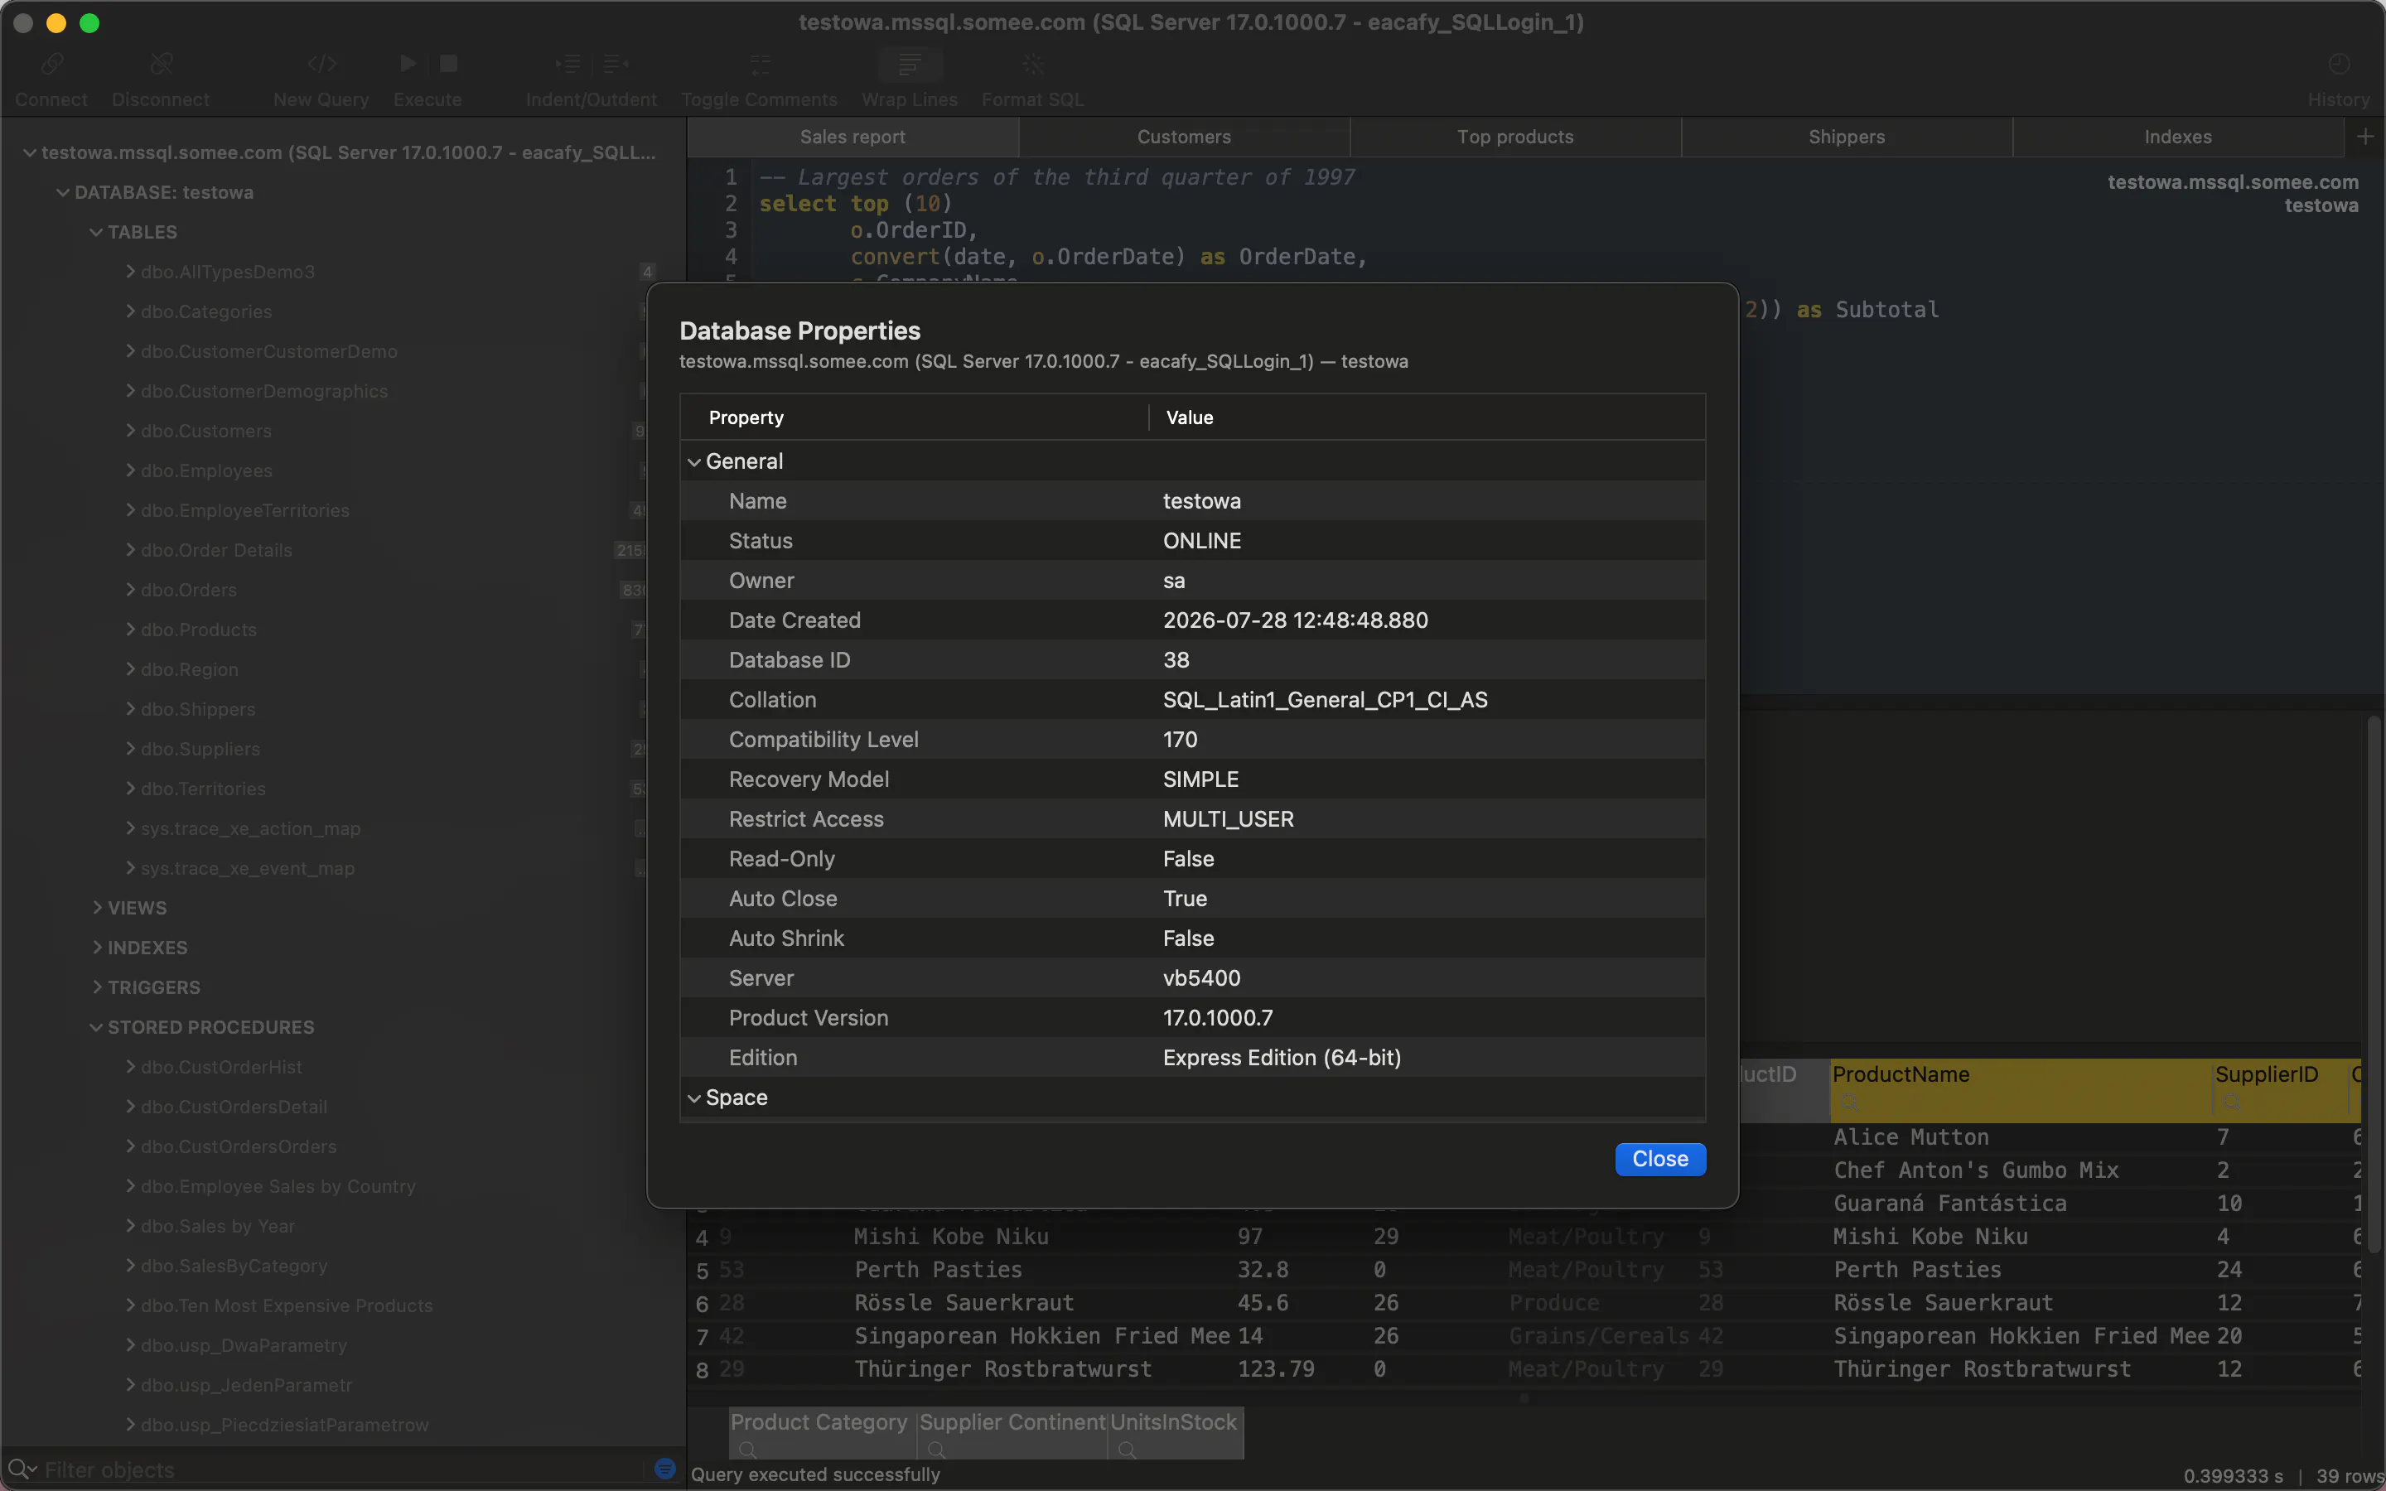Image resolution: width=2386 pixels, height=1491 pixels.
Task: Add a new query tab with plus icon
Action: 2365,137
